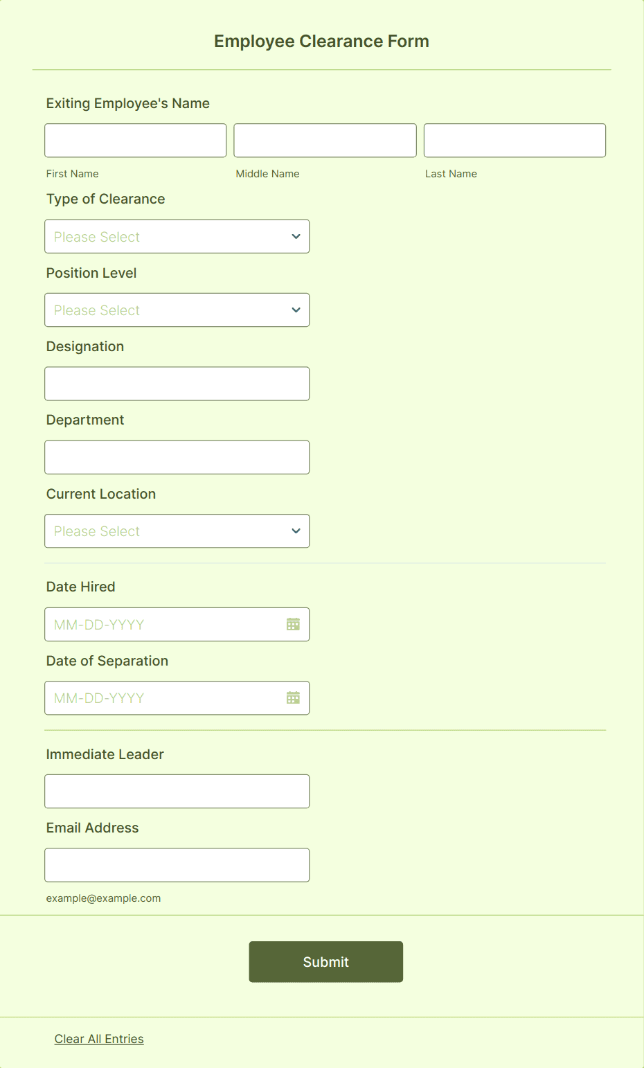Image resolution: width=644 pixels, height=1068 pixels.
Task: Click the Employee Clearance Form heading
Action: (321, 41)
